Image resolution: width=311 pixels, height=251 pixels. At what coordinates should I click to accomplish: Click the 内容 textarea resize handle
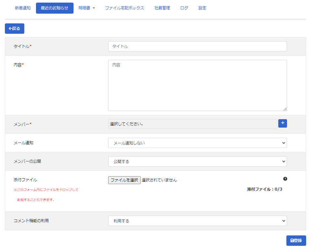point(285,109)
